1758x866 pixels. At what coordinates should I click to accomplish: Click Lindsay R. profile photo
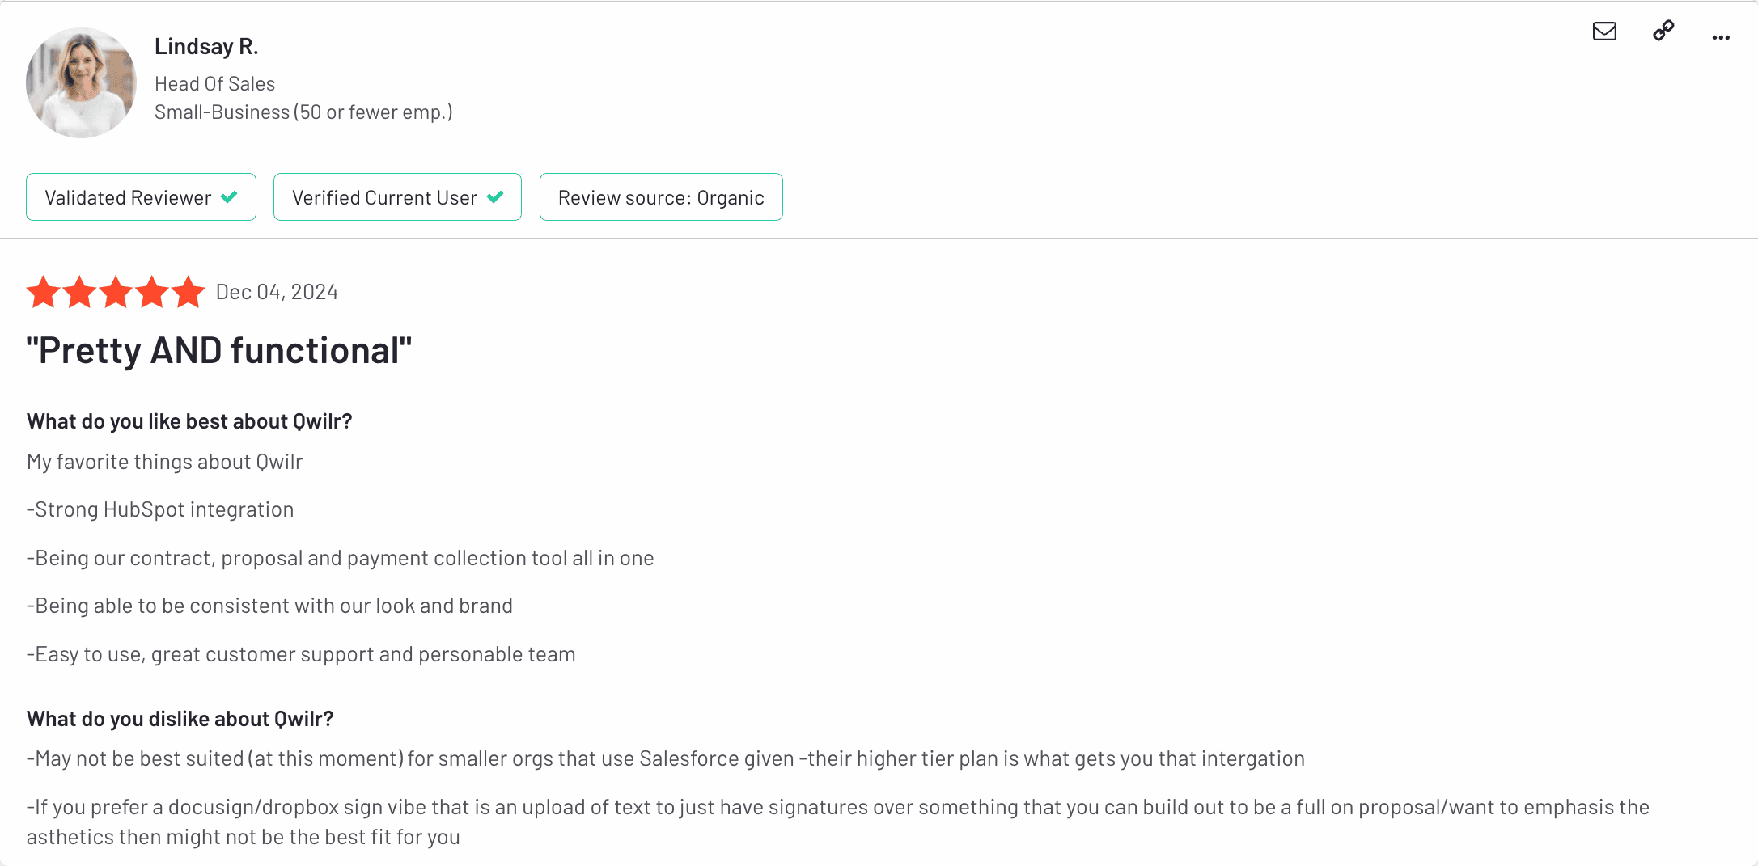[81, 82]
